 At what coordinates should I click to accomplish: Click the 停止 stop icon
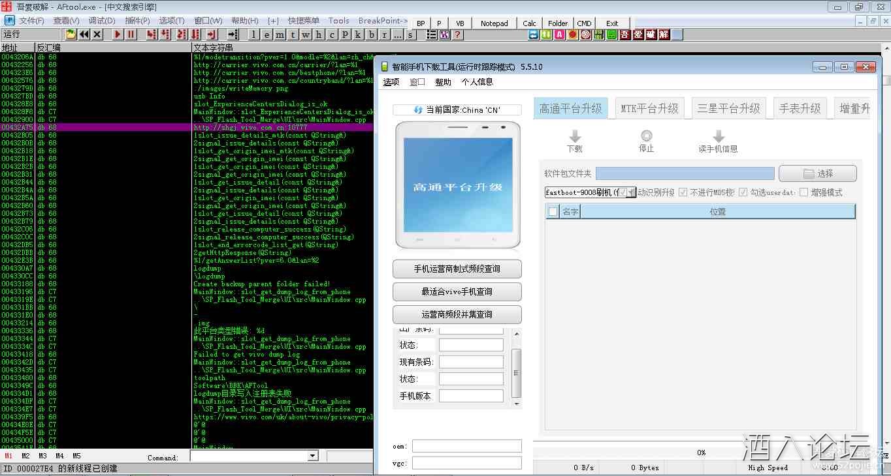pos(646,136)
